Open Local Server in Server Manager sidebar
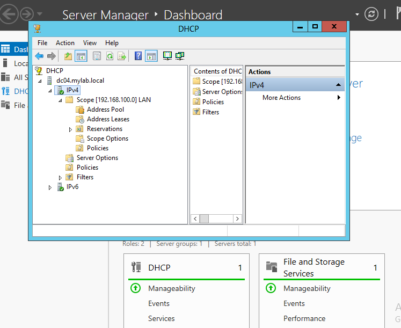This screenshot has height=328, width=401. pyautogui.click(x=14, y=63)
